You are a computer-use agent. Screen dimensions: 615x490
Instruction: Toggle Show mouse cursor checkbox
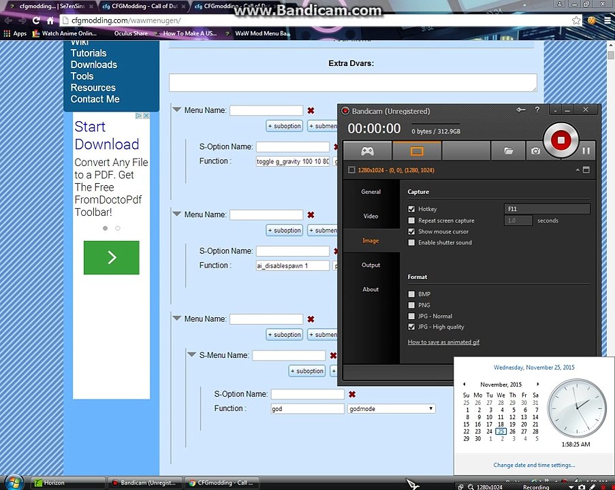(411, 231)
